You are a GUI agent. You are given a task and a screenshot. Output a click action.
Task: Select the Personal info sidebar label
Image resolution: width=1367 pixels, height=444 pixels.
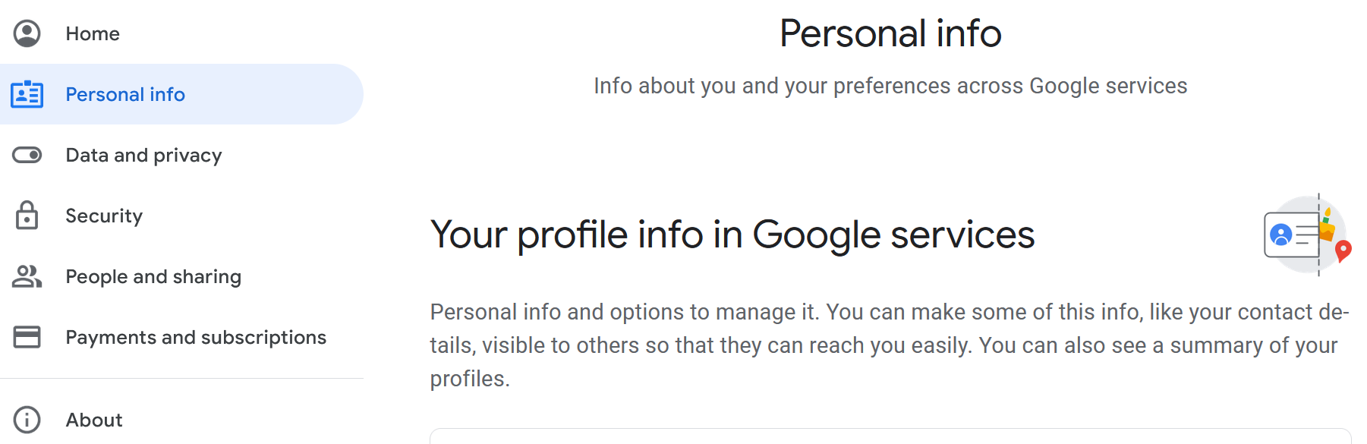click(125, 94)
